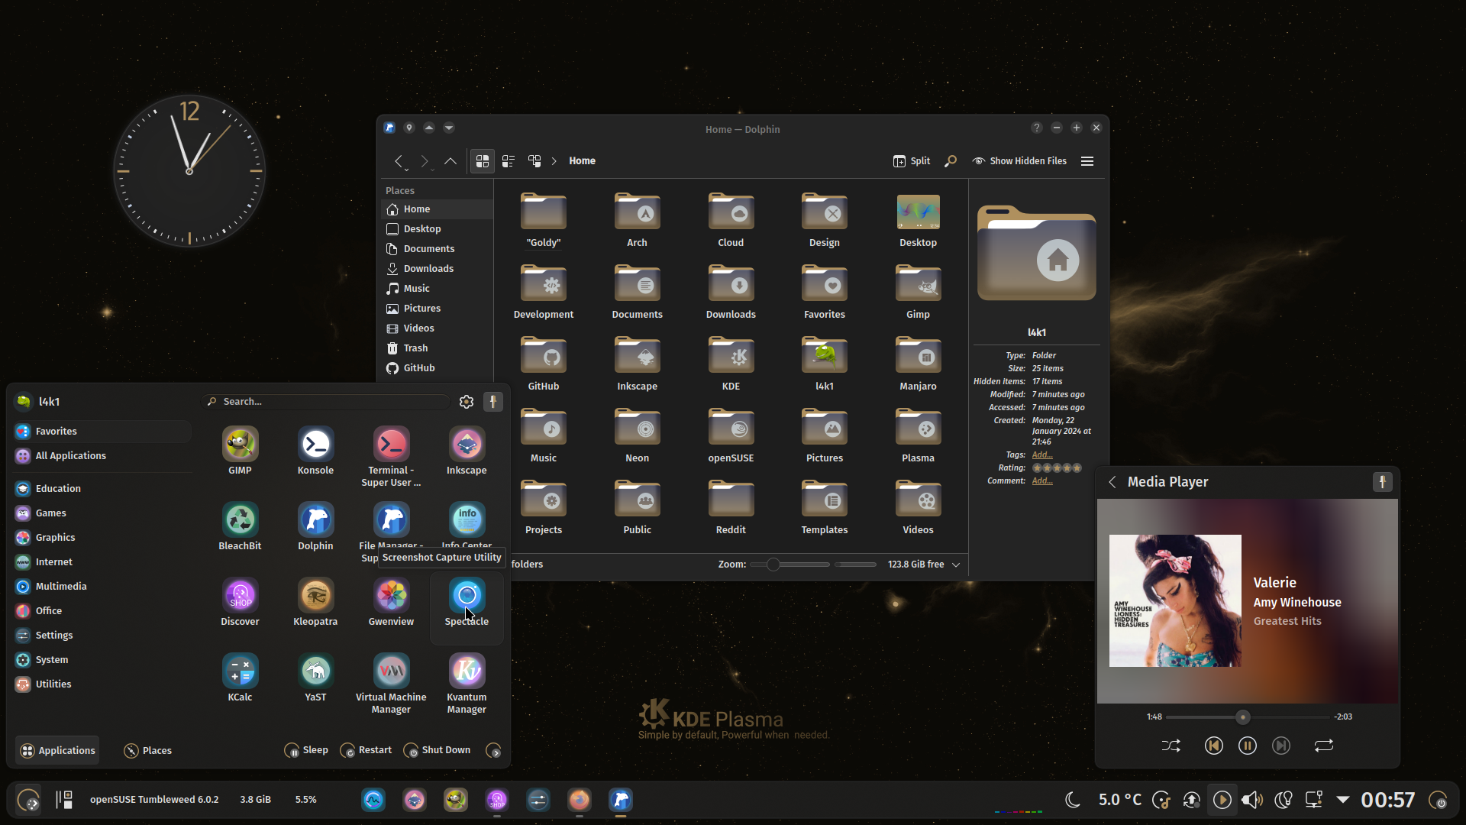
Task: Open Dolphin search magnifier
Action: (x=951, y=161)
